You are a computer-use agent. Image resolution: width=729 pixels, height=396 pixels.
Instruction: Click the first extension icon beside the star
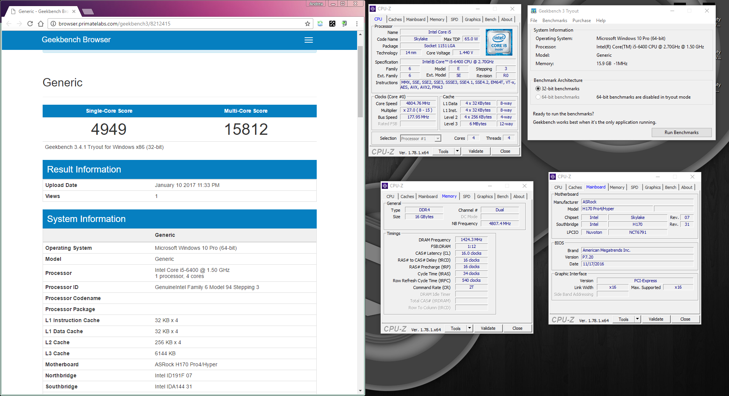click(320, 24)
